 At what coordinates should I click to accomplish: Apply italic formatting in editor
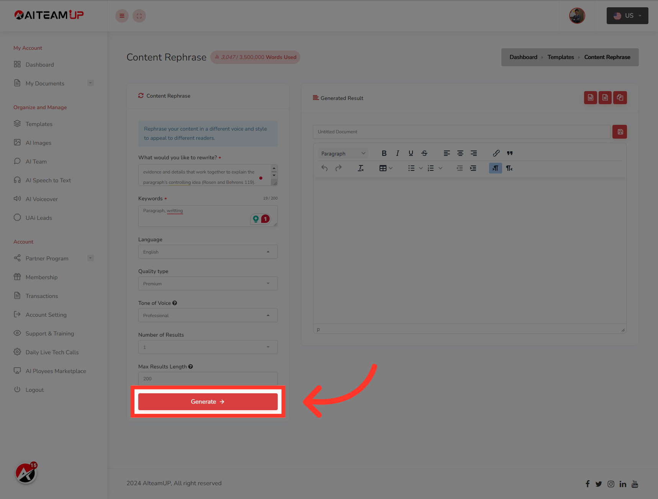398,153
